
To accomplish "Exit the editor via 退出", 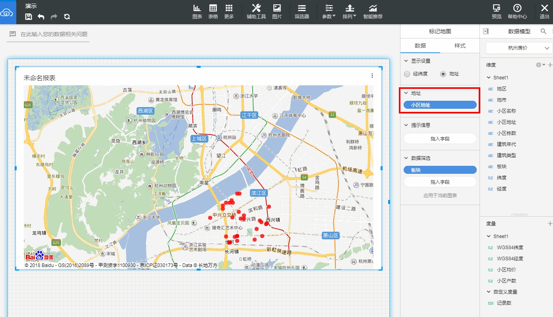I will coord(544,12).
